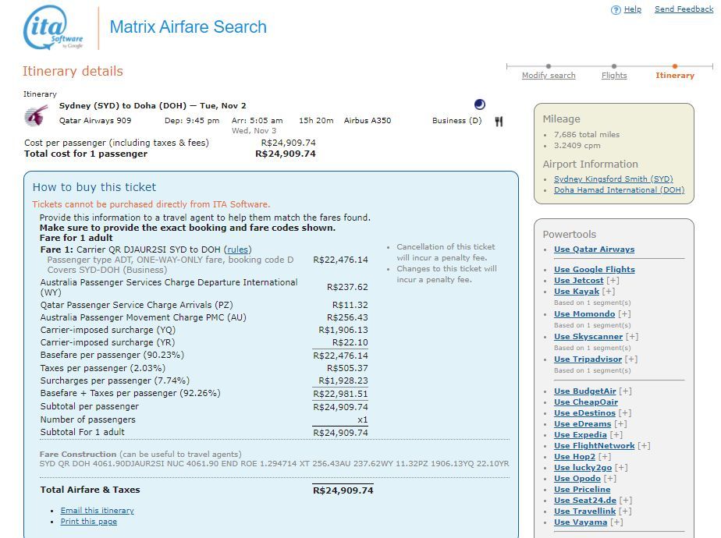This screenshot has width=721, height=538.
Task: Click the Use Hop2 link
Action: 575,457
